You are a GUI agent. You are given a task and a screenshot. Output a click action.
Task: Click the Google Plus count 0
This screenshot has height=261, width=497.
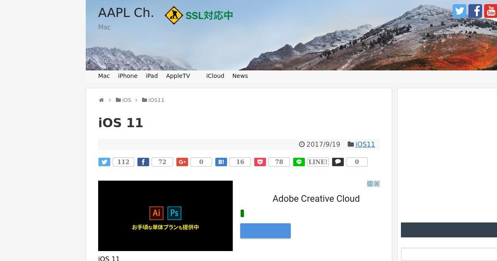tap(201, 162)
